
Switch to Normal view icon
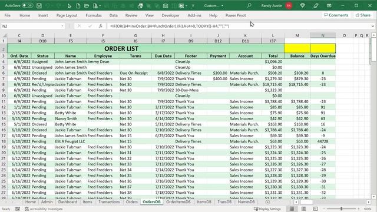coord(292,209)
